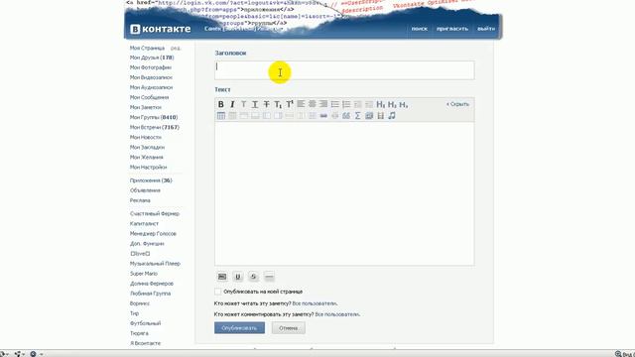Open 'Моя Страница' in sidebar
This screenshot has height=357, width=635.
point(147,48)
